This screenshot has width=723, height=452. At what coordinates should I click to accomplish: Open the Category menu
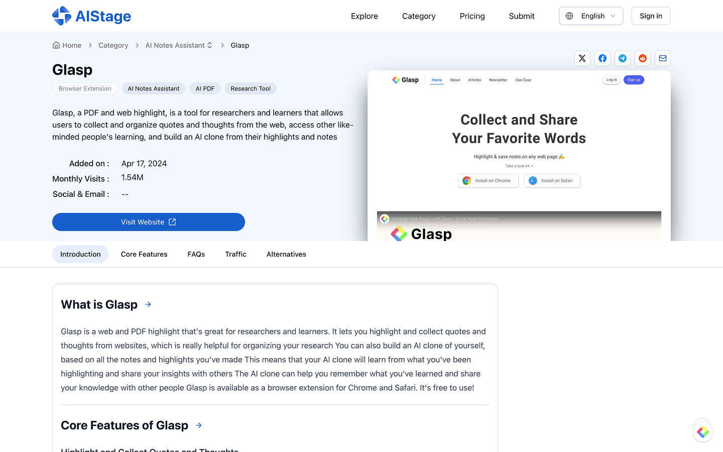pyautogui.click(x=419, y=16)
